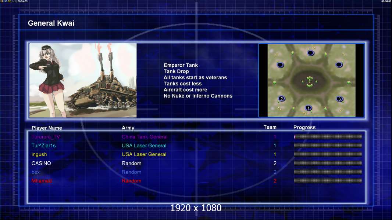Screen dimensions: 392x220
Task: Select player name ingush
Action: 39,154
